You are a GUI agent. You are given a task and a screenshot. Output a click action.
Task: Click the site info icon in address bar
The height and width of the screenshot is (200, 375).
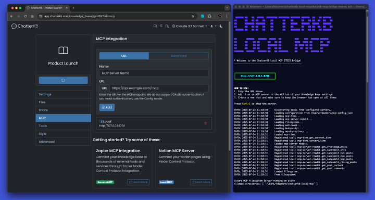pyautogui.click(x=41, y=16)
